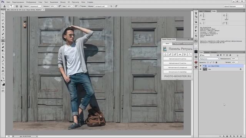Open the Sample source dropdown
The height and width of the screenshot is (138, 246).
tap(102, 6)
